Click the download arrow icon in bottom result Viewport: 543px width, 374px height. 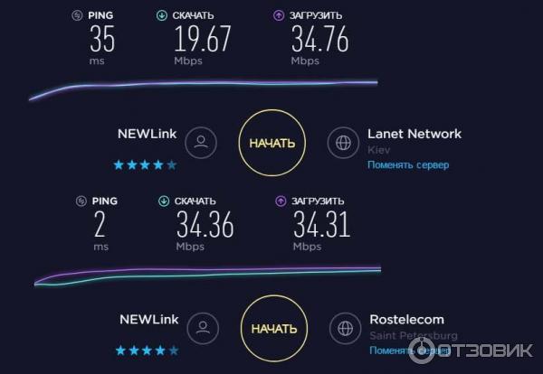[164, 201]
